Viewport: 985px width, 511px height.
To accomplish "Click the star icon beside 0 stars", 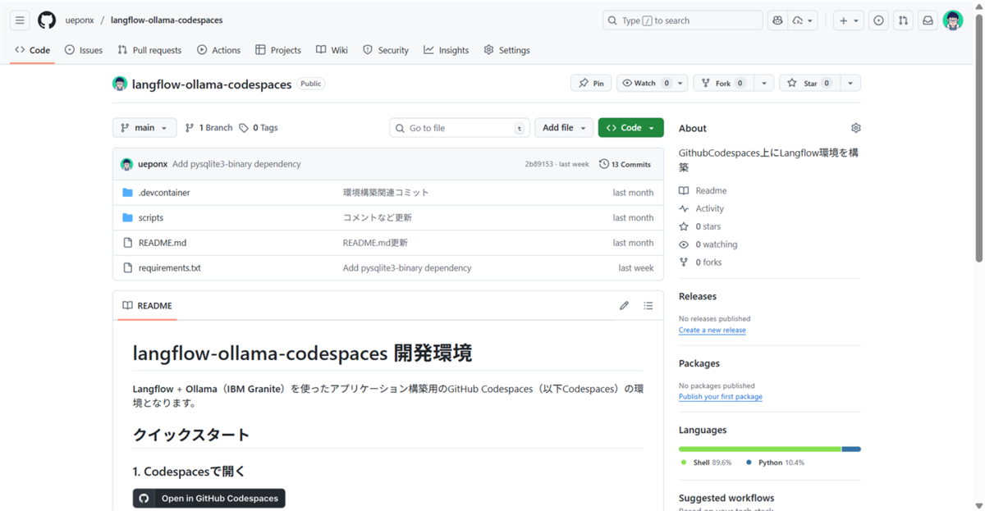I will pyautogui.click(x=684, y=226).
